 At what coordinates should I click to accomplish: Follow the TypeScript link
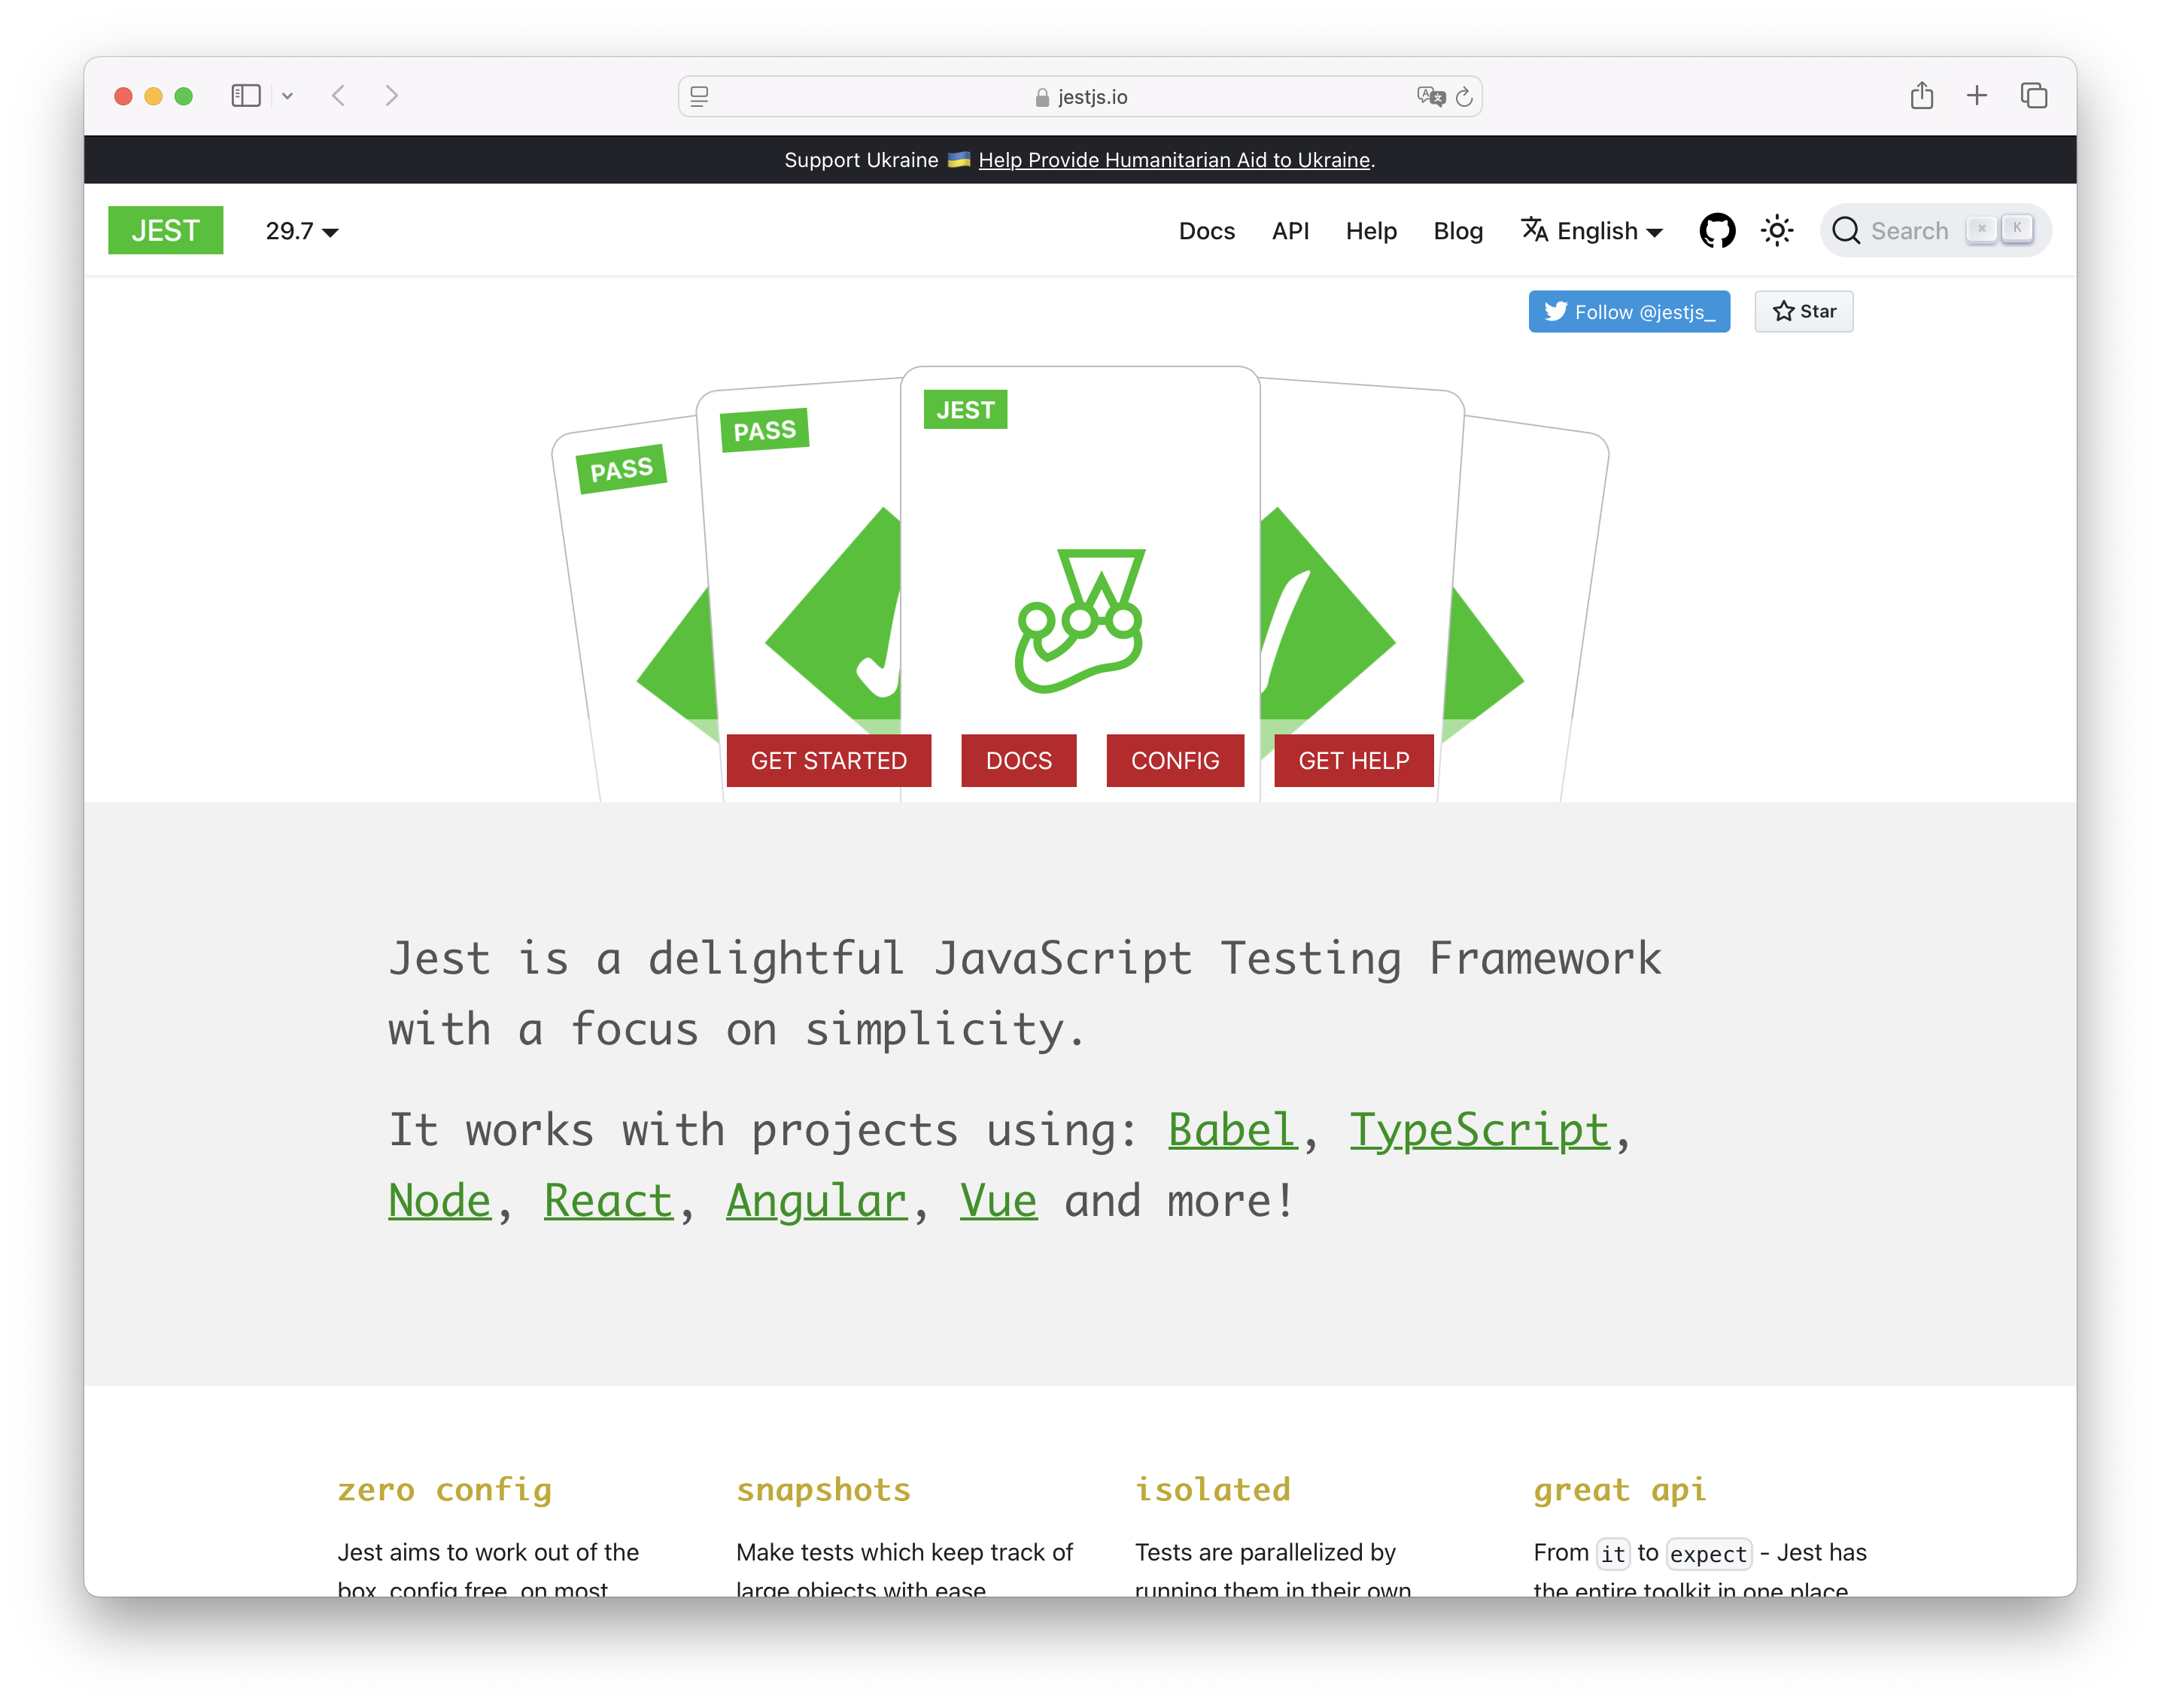tap(1479, 1130)
